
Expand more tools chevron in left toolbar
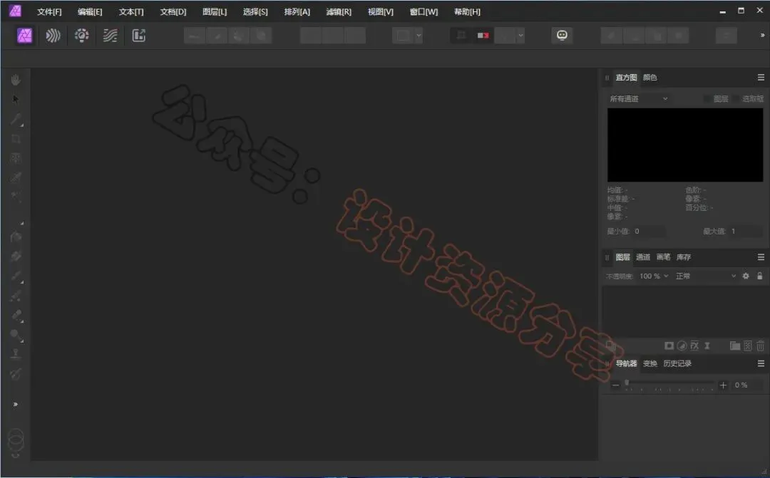click(16, 405)
